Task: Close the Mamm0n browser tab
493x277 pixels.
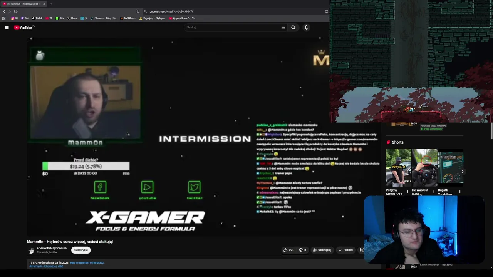Action: pyautogui.click(x=44, y=4)
